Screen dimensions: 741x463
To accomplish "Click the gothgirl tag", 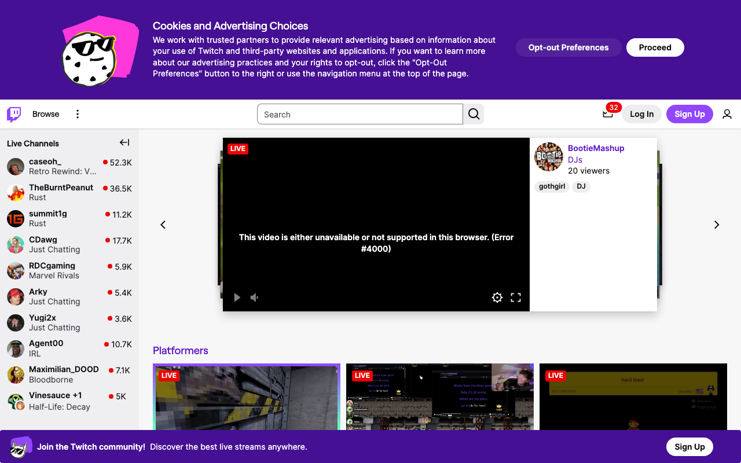I will (552, 186).
